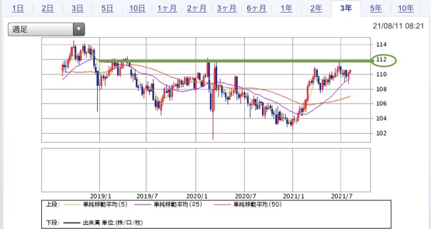This screenshot has height=229, width=431.
Task: Switch to the 1日 time range tab
Action: pos(18,9)
